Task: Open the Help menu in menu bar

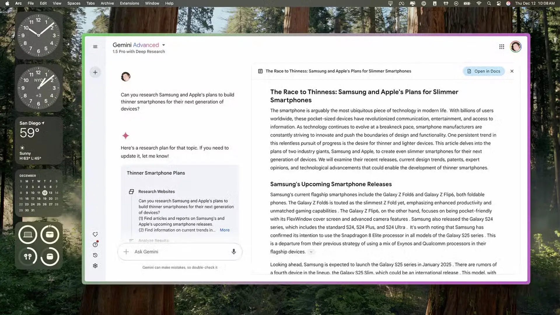Action: [x=169, y=3]
